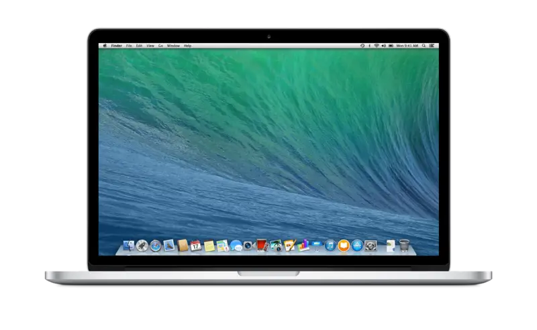Open Finder from the Dock
Screen dimensions: 537x330
click(x=129, y=245)
